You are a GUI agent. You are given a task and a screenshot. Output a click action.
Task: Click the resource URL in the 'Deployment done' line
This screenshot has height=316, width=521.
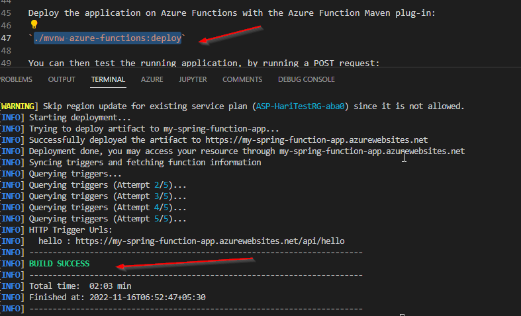tap(372, 151)
